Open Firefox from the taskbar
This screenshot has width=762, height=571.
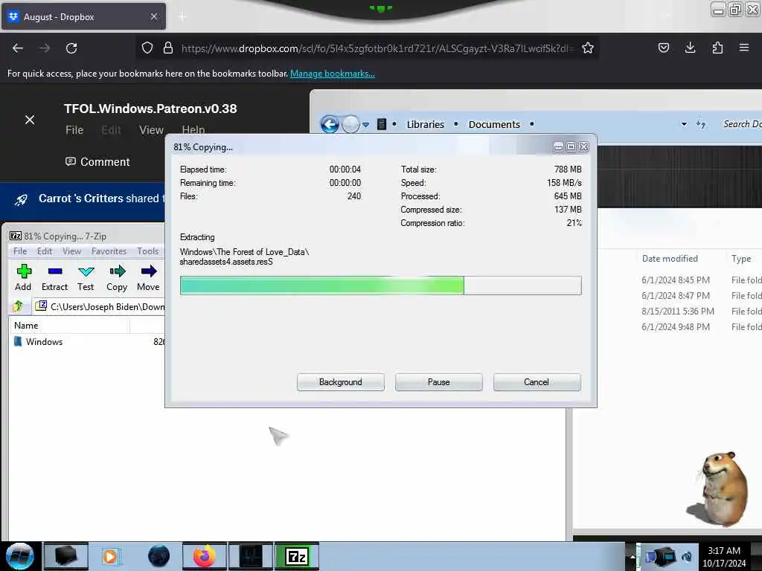[205, 556]
